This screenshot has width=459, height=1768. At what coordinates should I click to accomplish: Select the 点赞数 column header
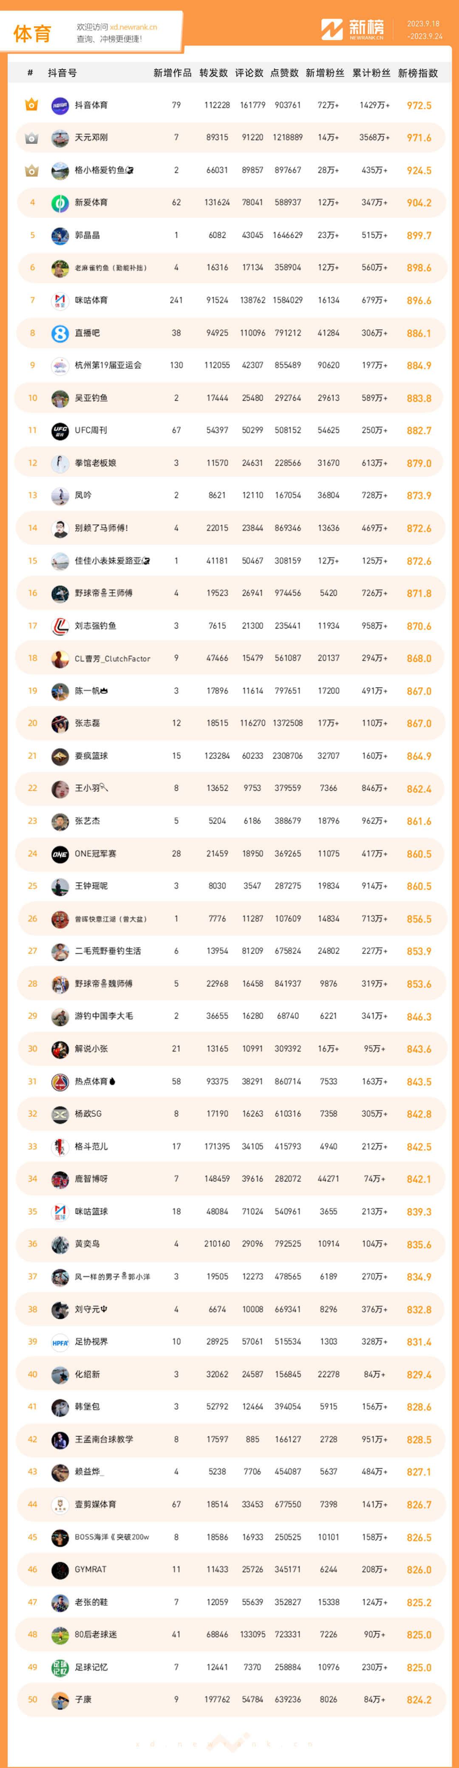click(285, 73)
